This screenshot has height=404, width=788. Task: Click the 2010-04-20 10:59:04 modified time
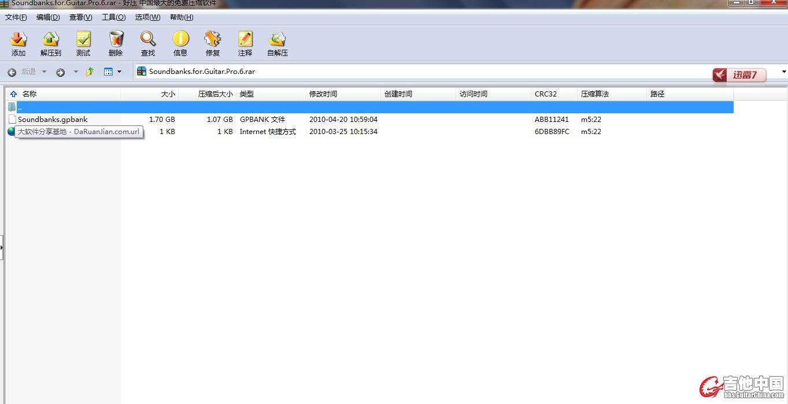click(343, 120)
